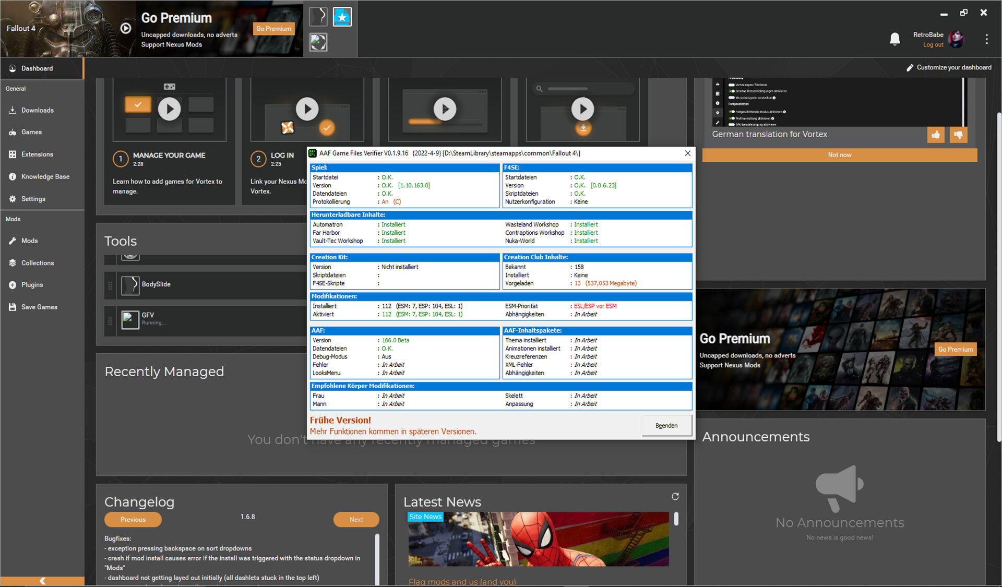Click Beenden to exit the verifier

click(x=666, y=426)
